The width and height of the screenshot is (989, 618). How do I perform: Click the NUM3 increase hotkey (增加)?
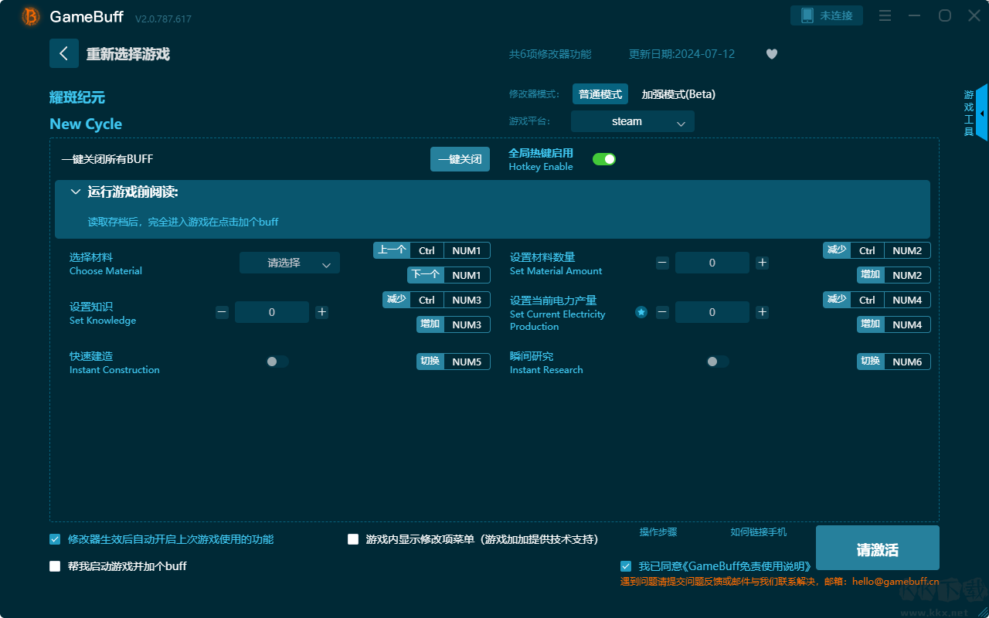(x=454, y=324)
